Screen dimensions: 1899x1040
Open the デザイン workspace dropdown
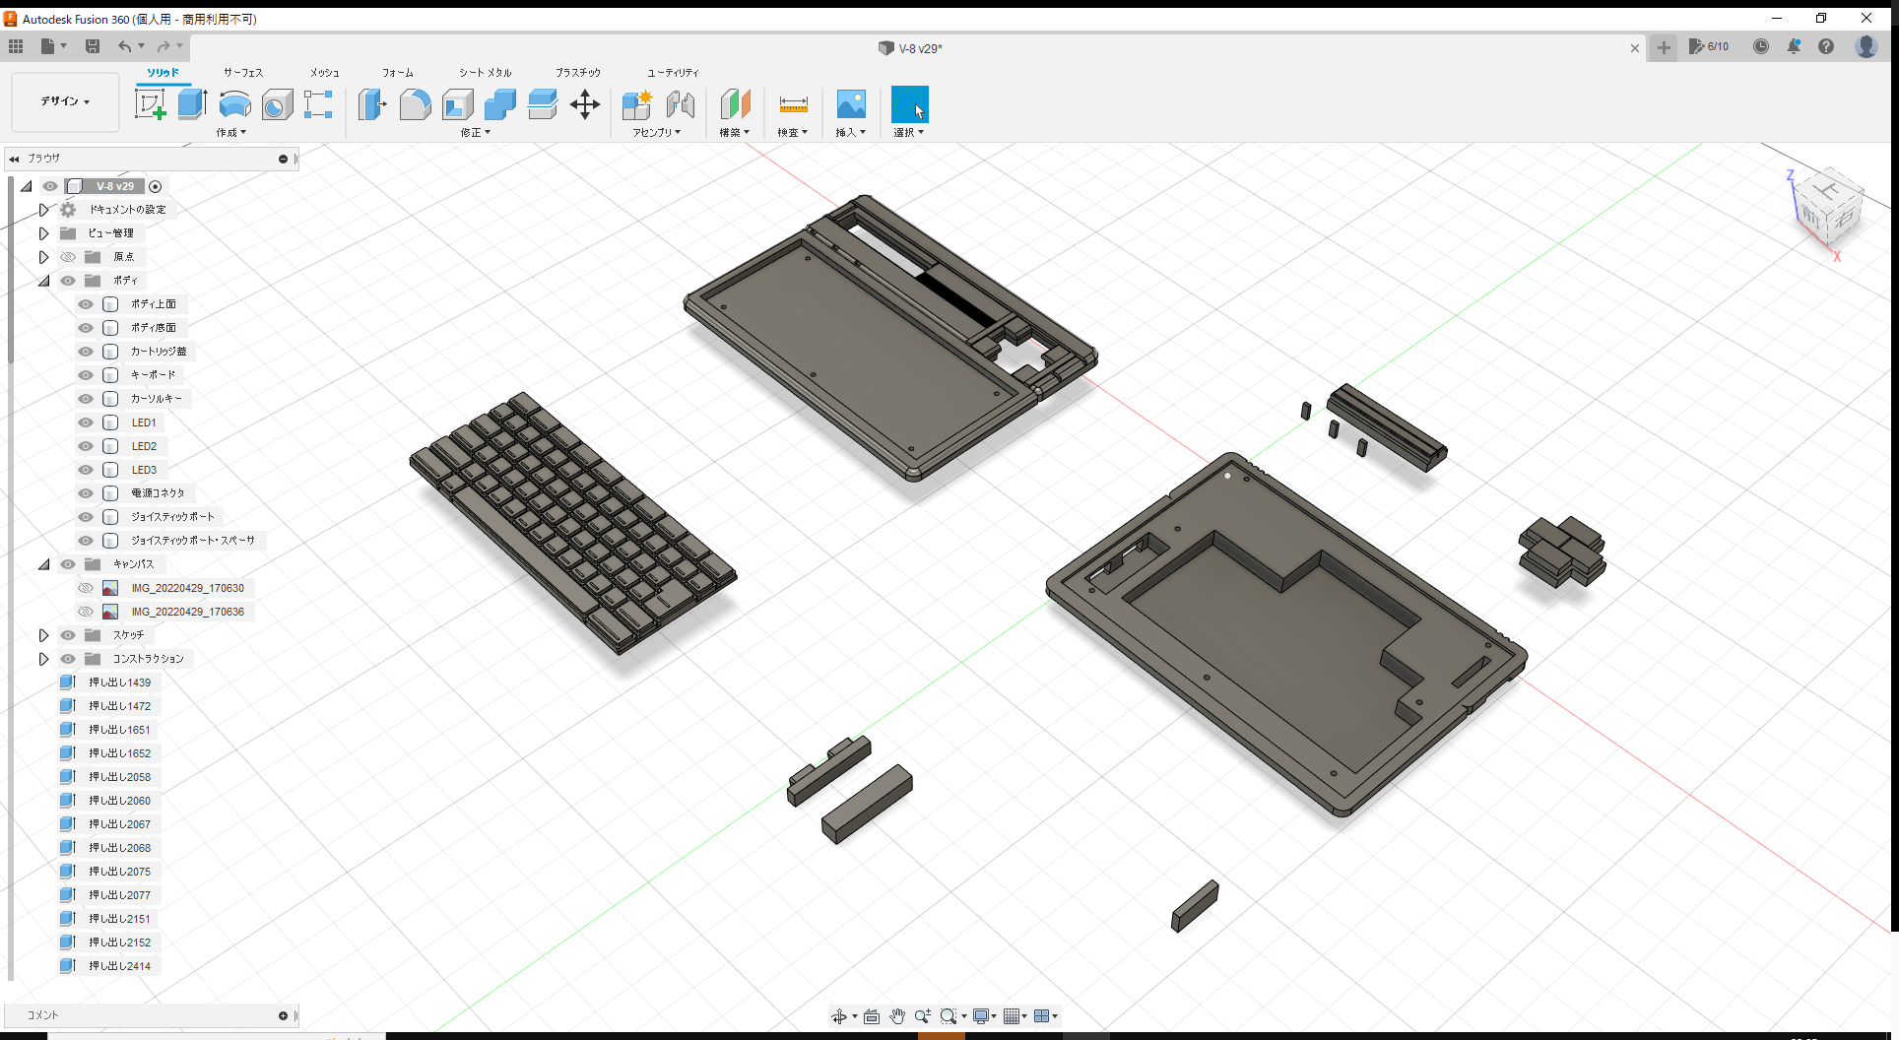(63, 101)
